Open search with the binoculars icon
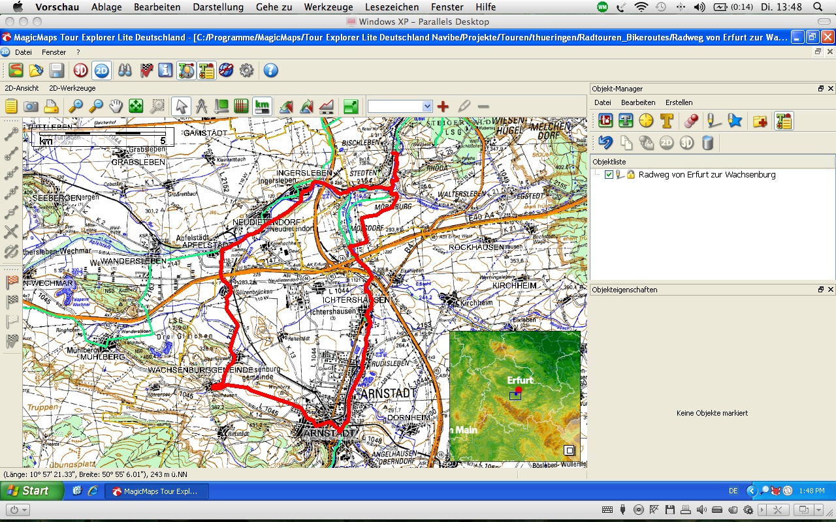Viewport: 836px width, 522px height. [x=125, y=70]
